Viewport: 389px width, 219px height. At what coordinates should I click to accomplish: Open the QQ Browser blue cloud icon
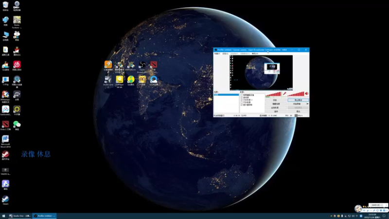tap(154, 81)
